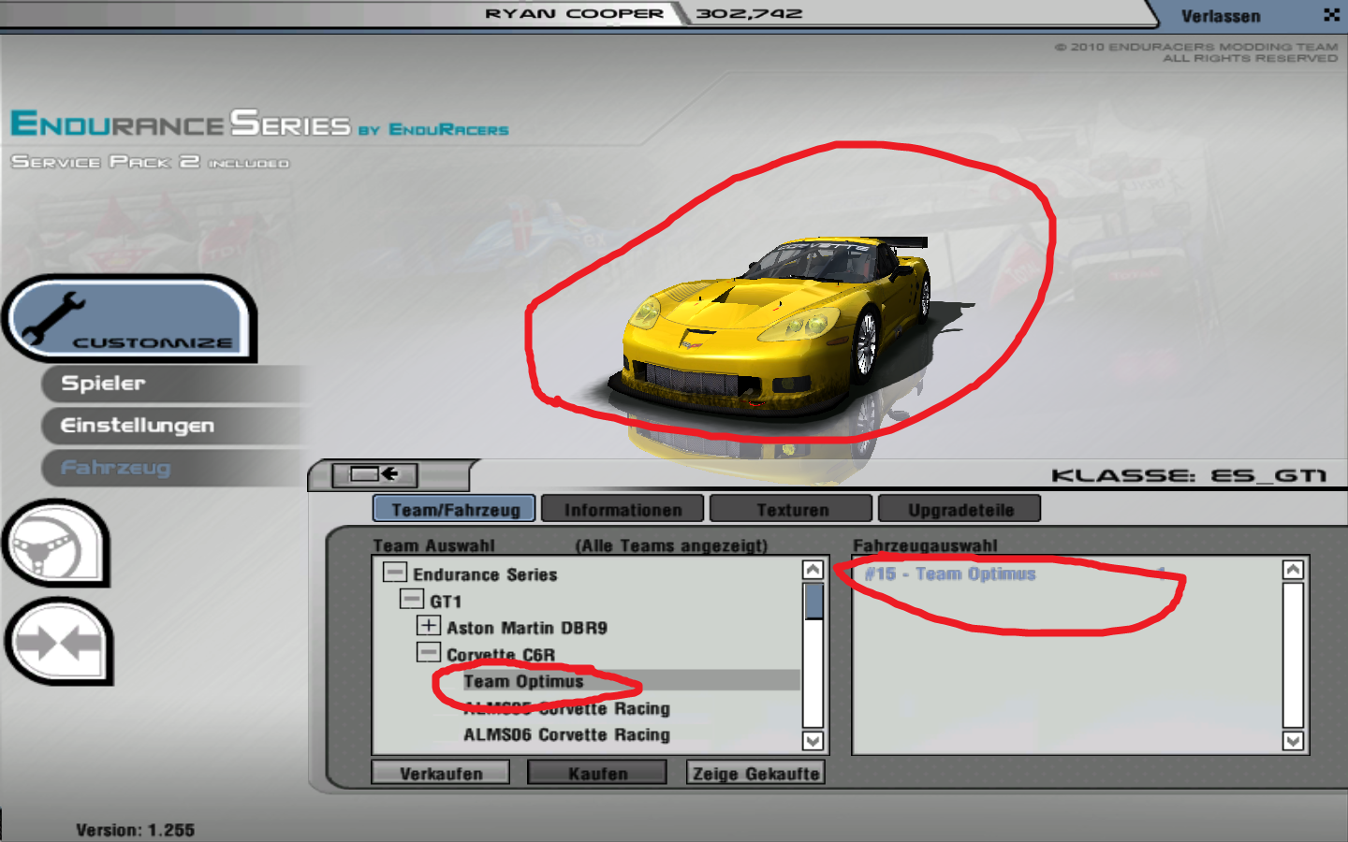The image size is (1348, 842).
Task: Click the X icon next to Verlassen
Action: [x=1331, y=15]
